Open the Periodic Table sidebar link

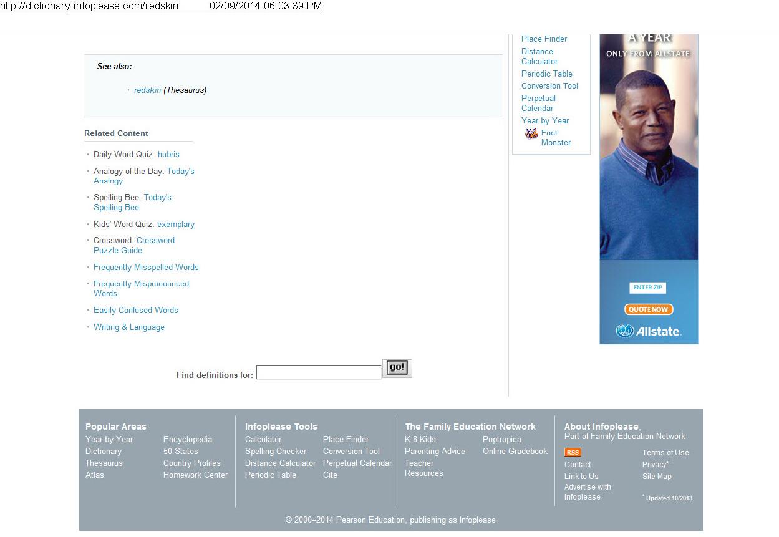pos(546,74)
